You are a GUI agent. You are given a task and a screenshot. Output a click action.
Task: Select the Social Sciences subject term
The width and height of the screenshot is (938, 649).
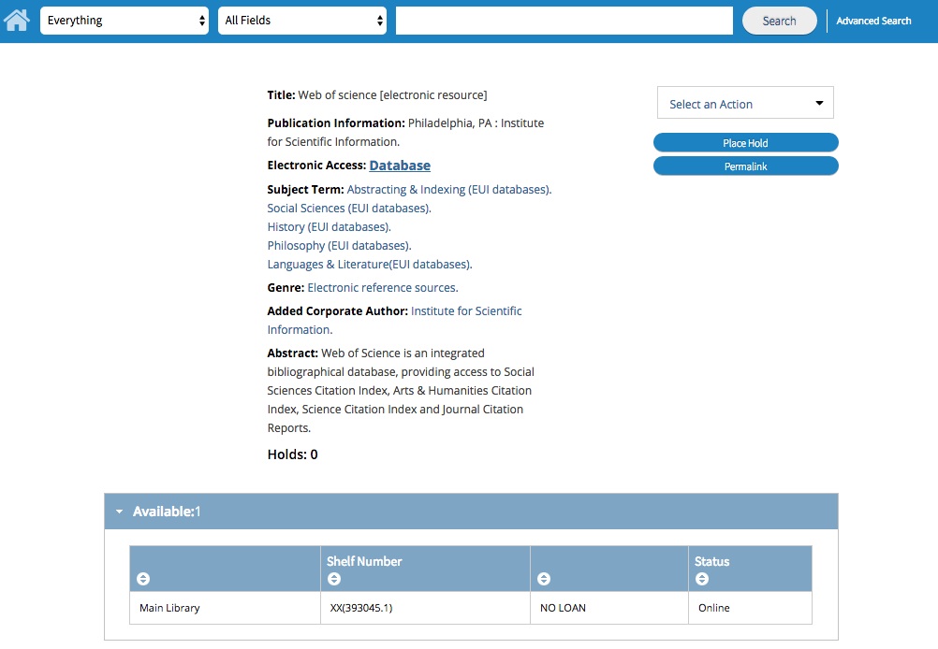pyautogui.click(x=348, y=208)
